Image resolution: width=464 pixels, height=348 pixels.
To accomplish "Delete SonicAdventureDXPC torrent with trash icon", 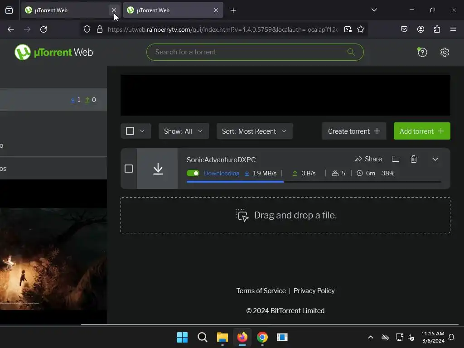I will pyautogui.click(x=414, y=159).
